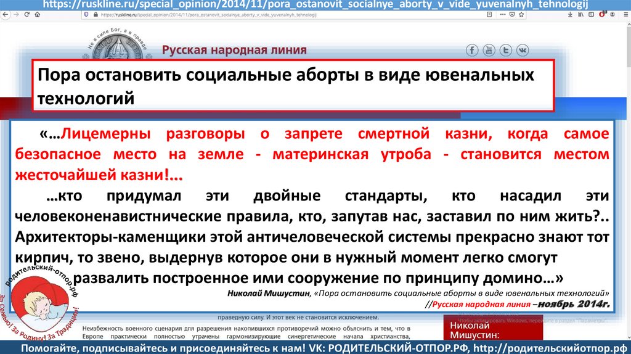Click the Родительский-отпор.рф round baby logo

40,303
